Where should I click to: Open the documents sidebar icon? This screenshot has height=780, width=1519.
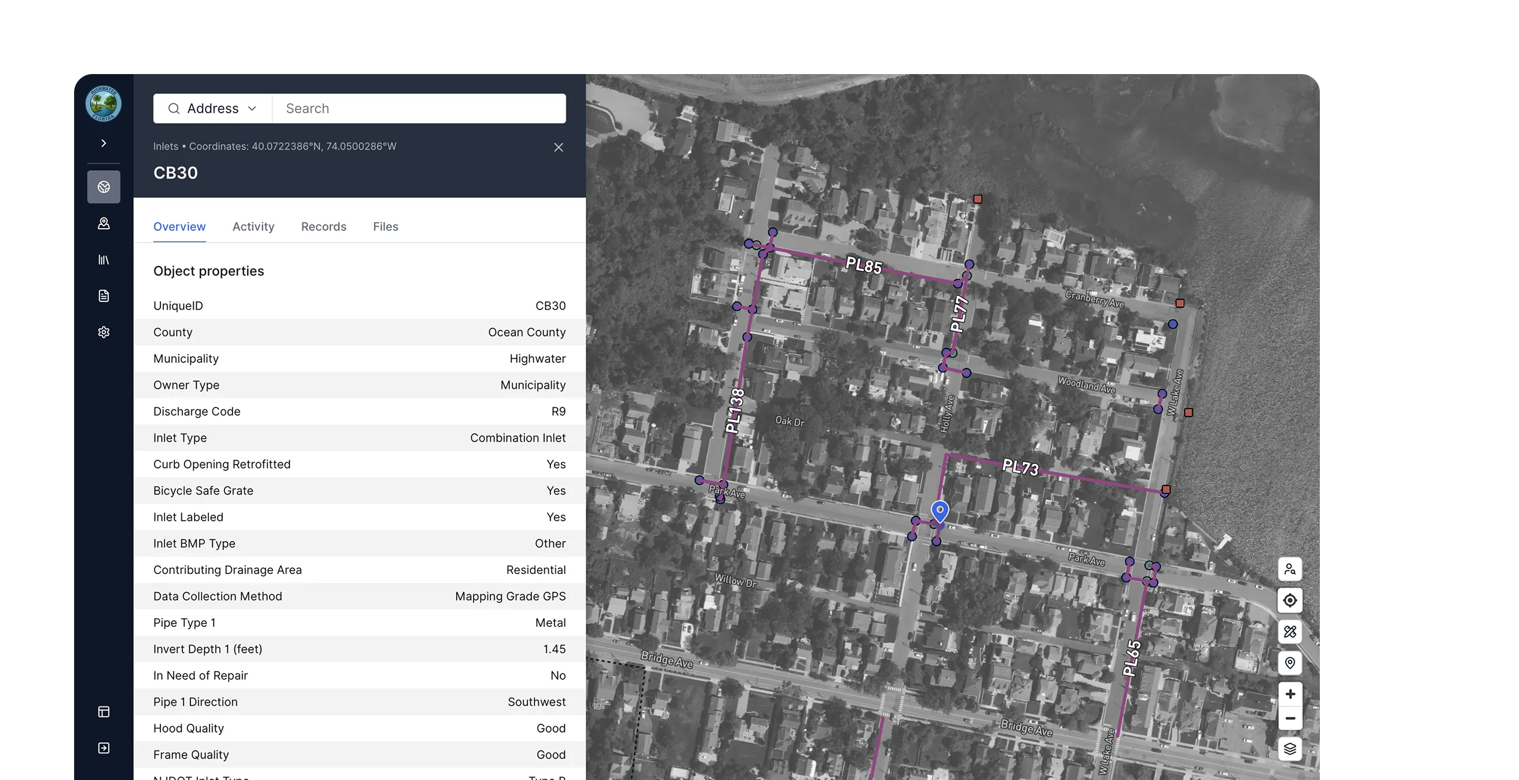pyautogui.click(x=104, y=296)
